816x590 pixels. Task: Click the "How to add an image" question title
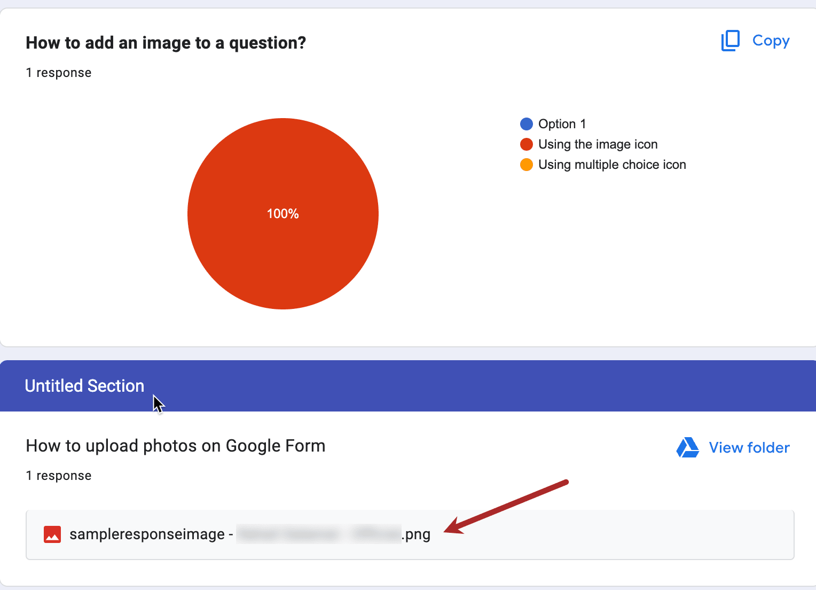(166, 43)
